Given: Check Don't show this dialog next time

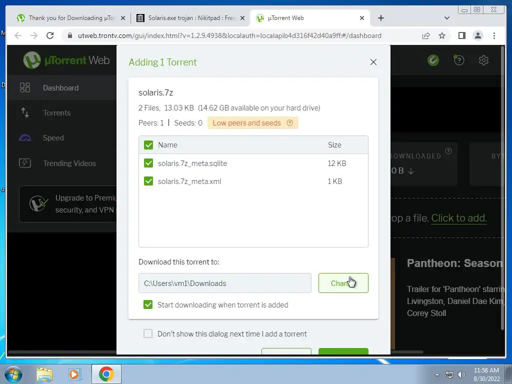Looking at the screenshot, I should point(148,333).
